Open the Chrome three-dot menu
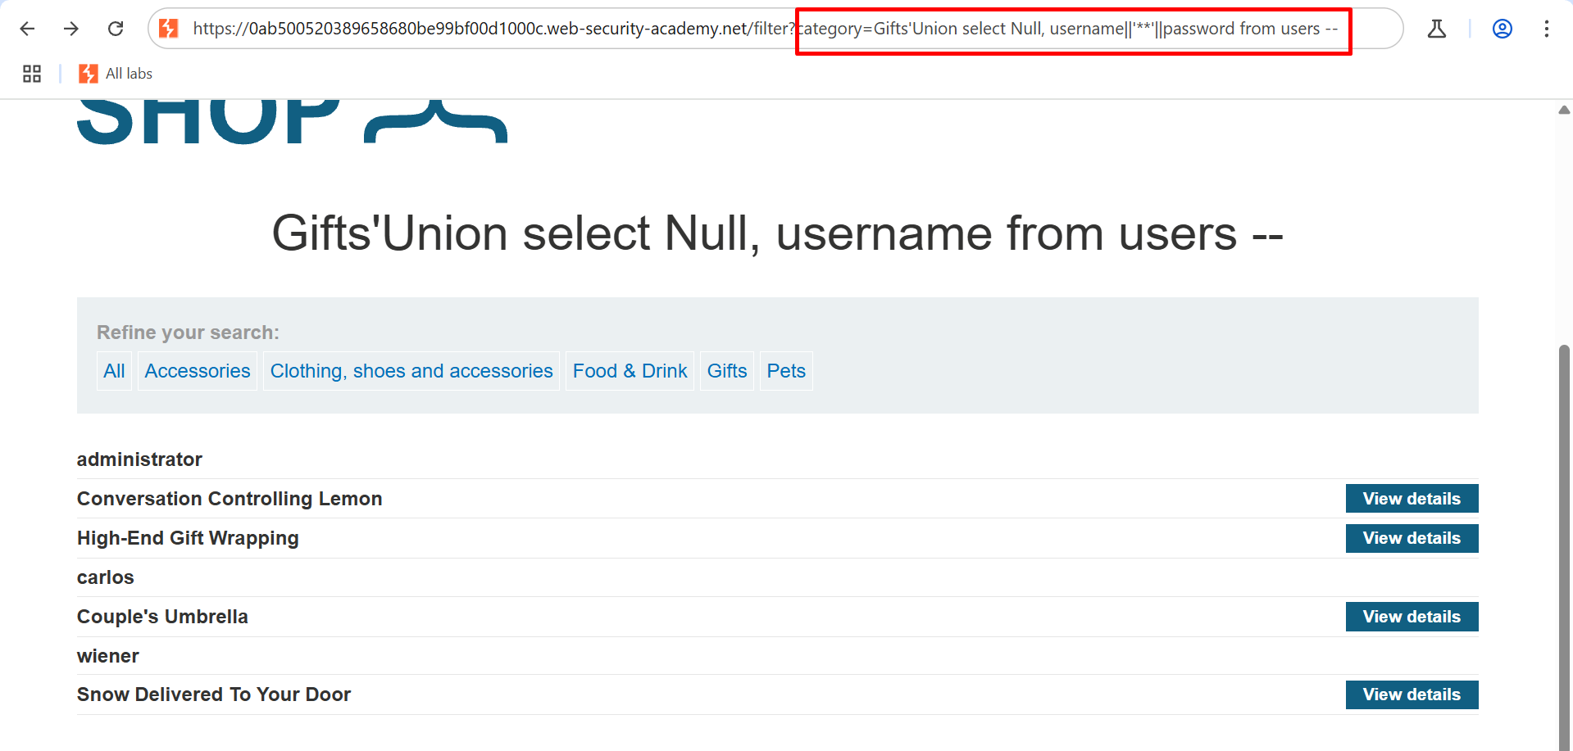 tap(1546, 29)
